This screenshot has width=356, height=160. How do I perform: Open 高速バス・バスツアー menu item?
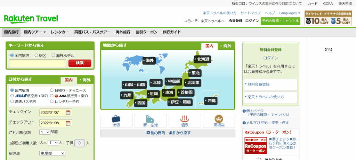tap(92, 32)
